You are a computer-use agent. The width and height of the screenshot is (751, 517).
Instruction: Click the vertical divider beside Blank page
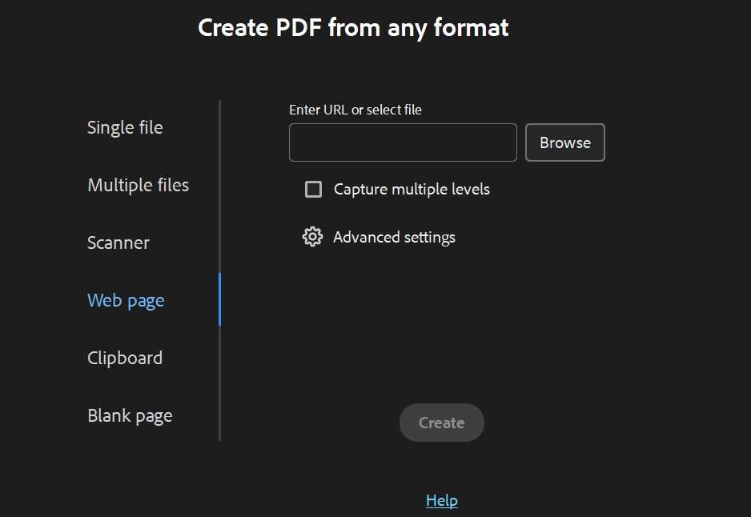pyautogui.click(x=219, y=415)
